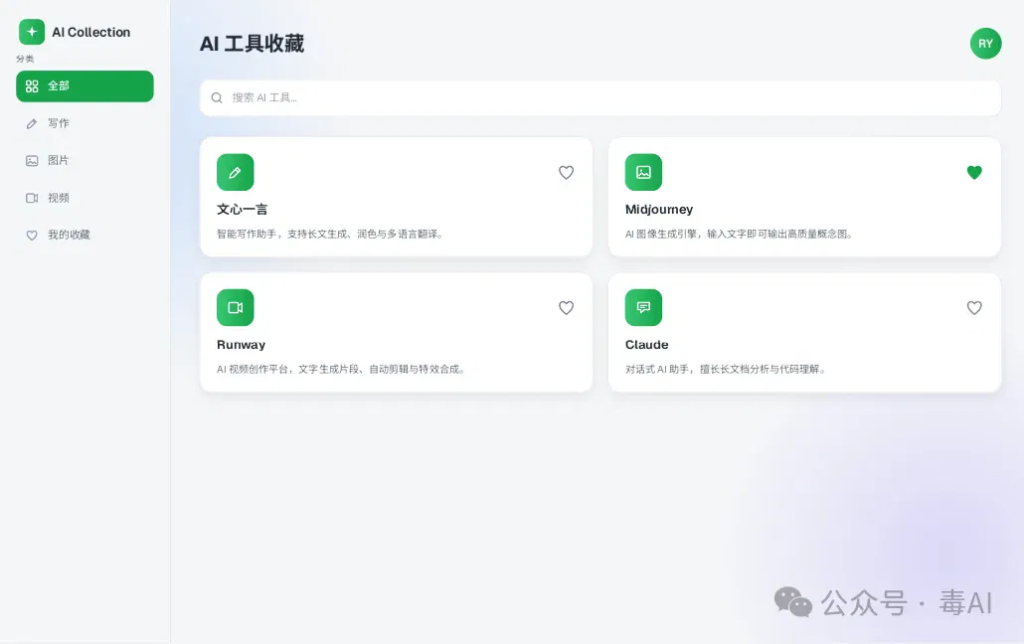Select the 全部 category in sidebar
Viewport: 1024px width, 644px height.
[85, 86]
